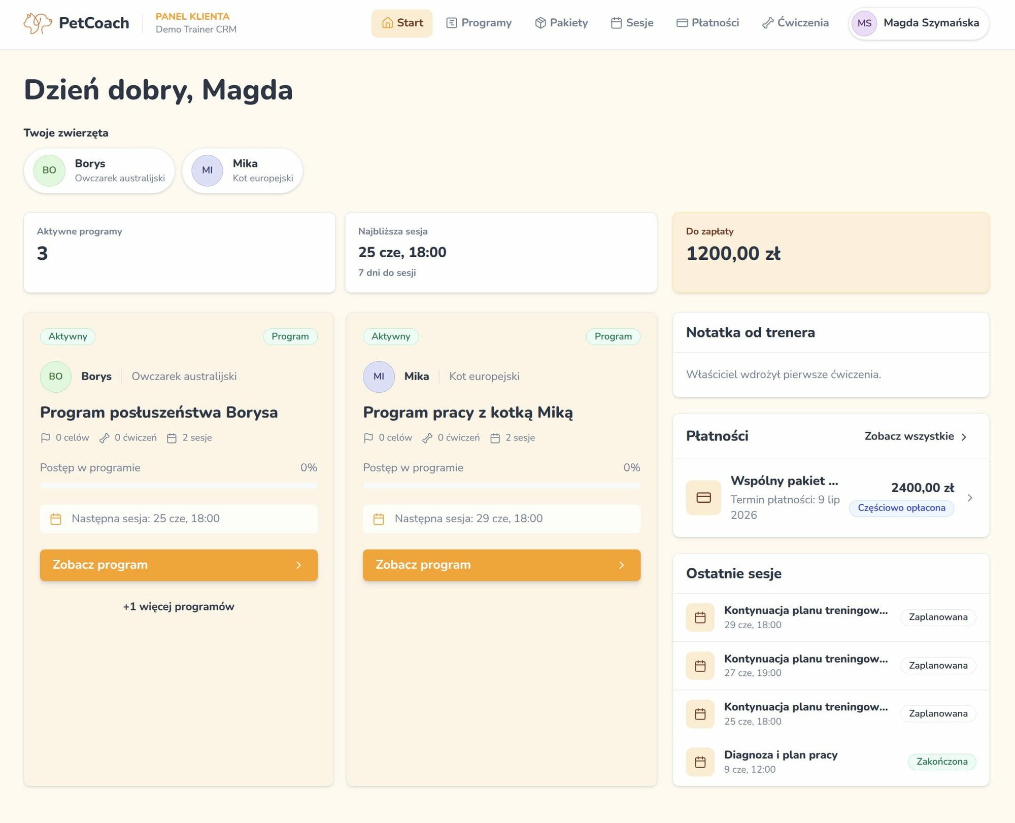Select Mika pet chip

[x=242, y=170]
